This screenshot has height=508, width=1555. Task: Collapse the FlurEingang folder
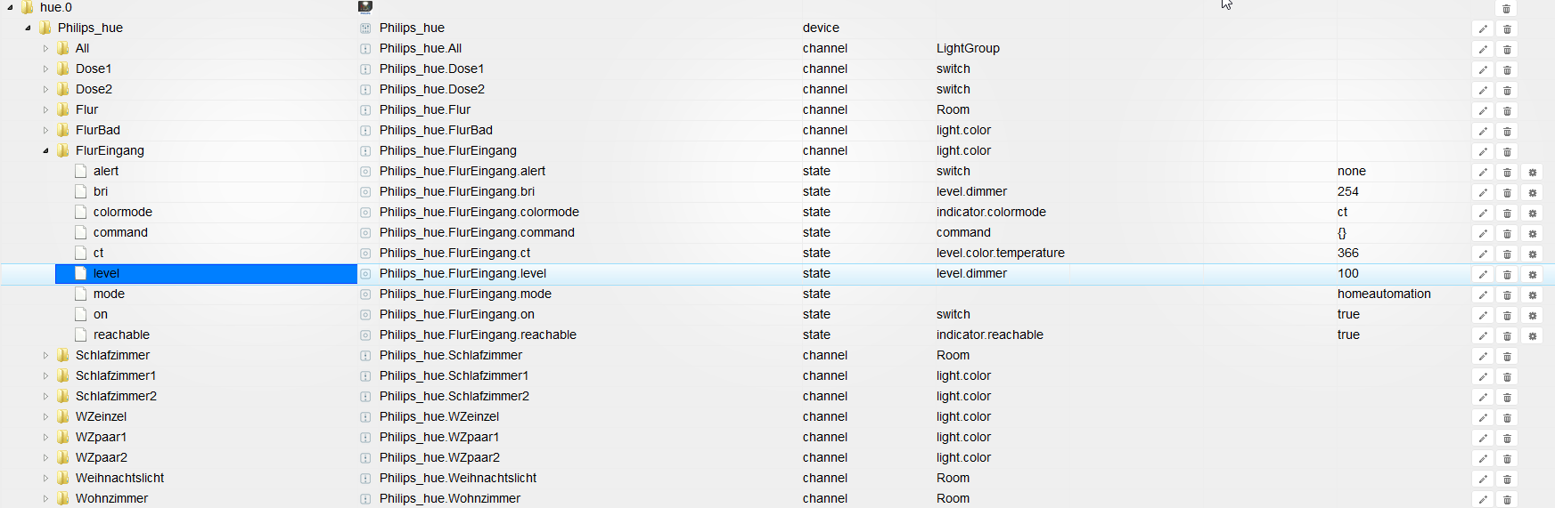coord(45,150)
